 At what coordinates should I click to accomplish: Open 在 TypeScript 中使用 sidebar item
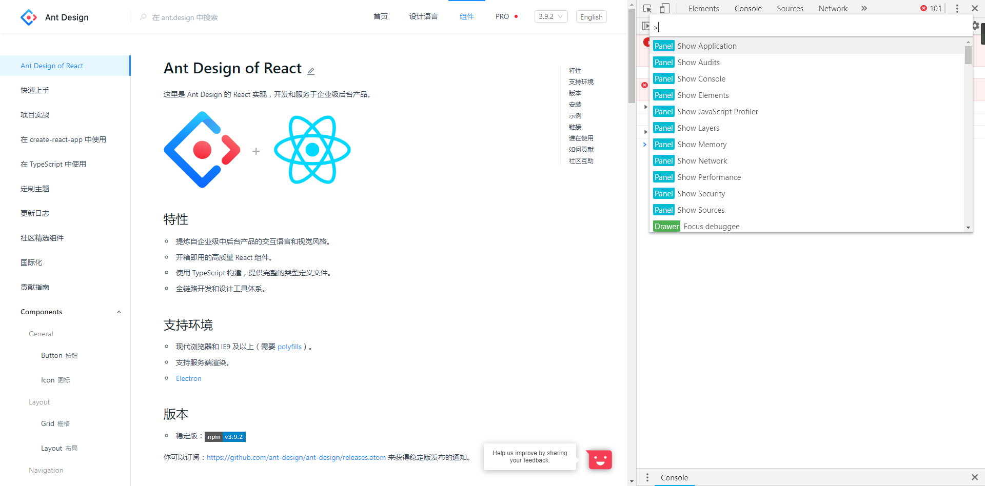tap(65, 164)
